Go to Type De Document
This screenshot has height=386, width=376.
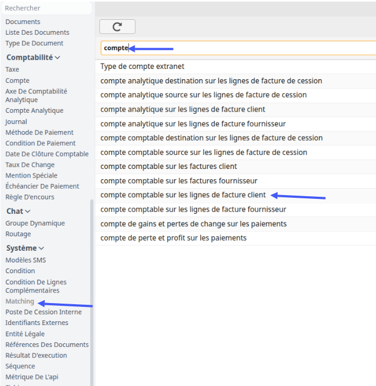point(34,43)
